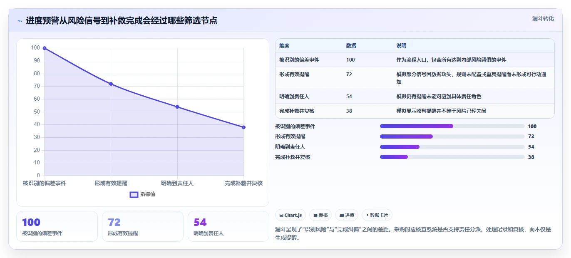Click the y-axis tick labeled 50
This screenshot has width=571, height=258.
click(37, 112)
